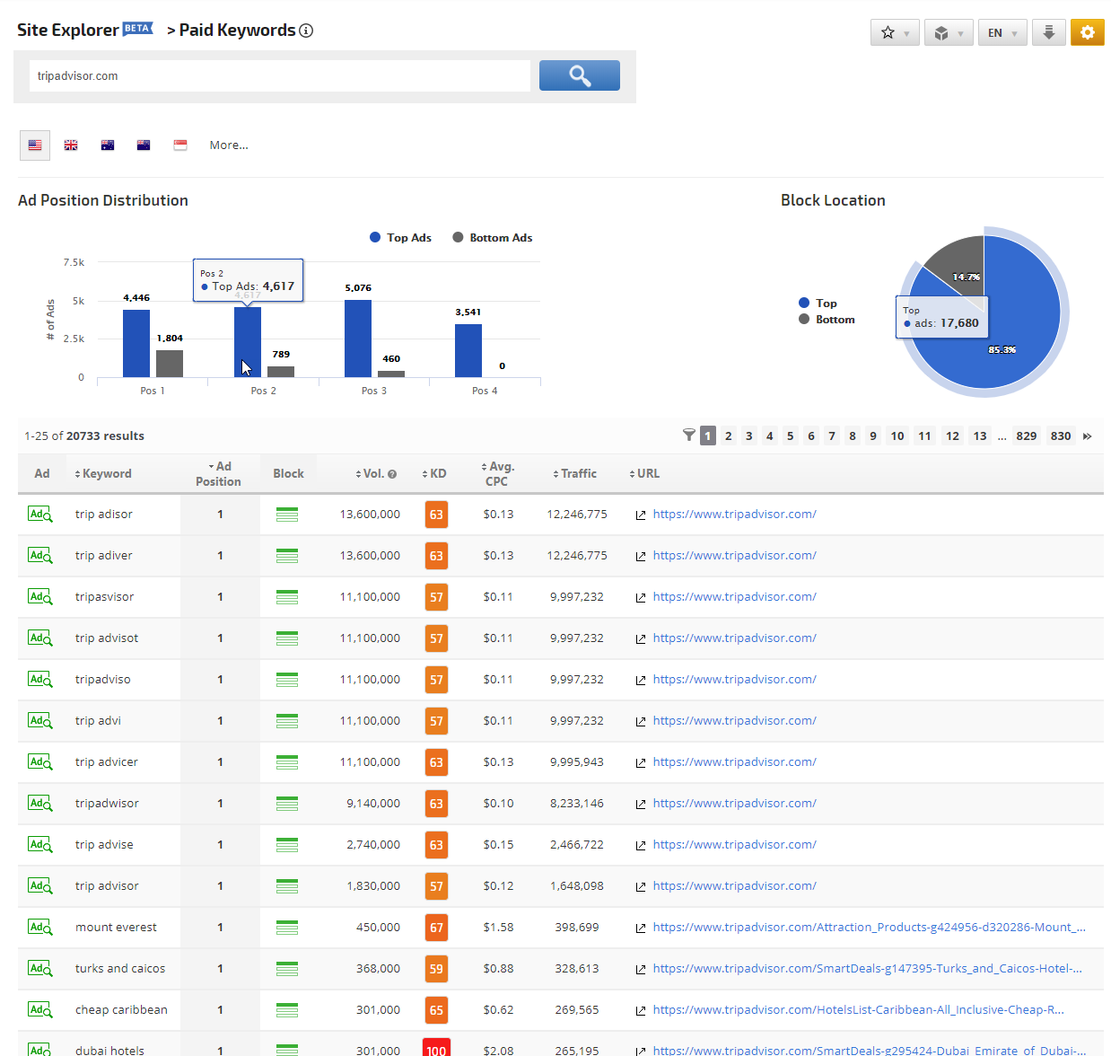Preview the ad icon for mount everest

pyautogui.click(x=39, y=927)
